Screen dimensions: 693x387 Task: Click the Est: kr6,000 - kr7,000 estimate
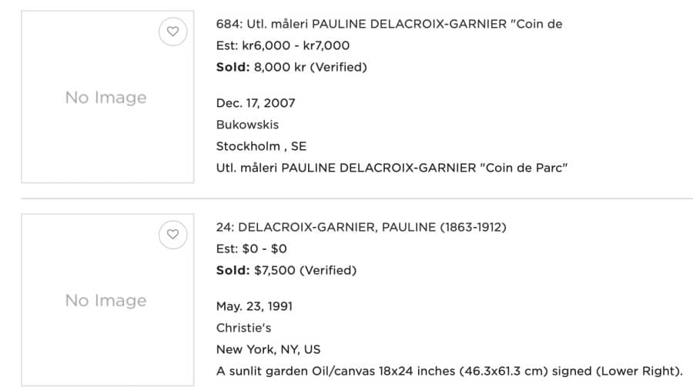283,45
